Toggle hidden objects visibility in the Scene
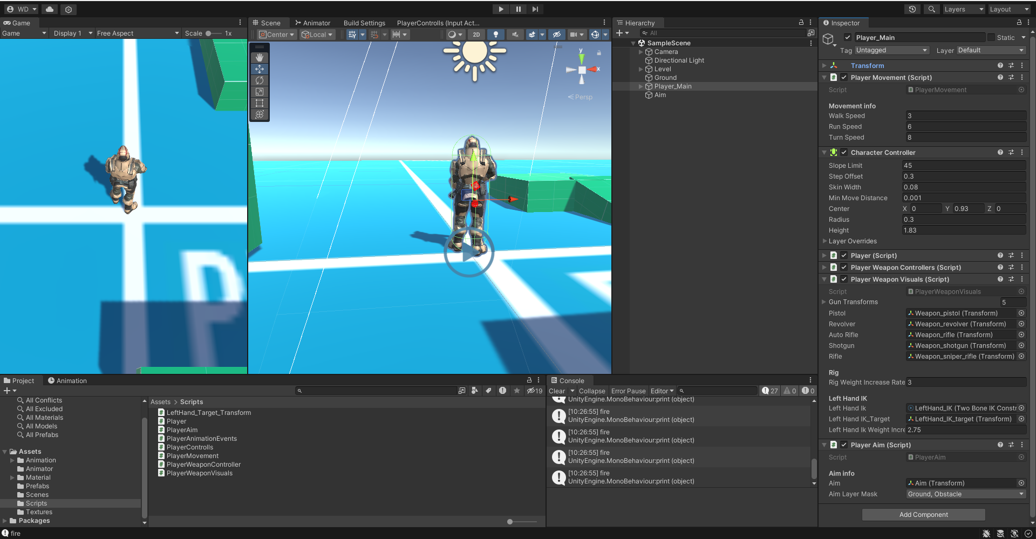Screen dimensions: 1036x539 click(557, 35)
